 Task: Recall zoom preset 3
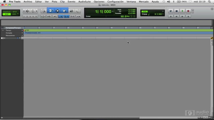[30, 16]
